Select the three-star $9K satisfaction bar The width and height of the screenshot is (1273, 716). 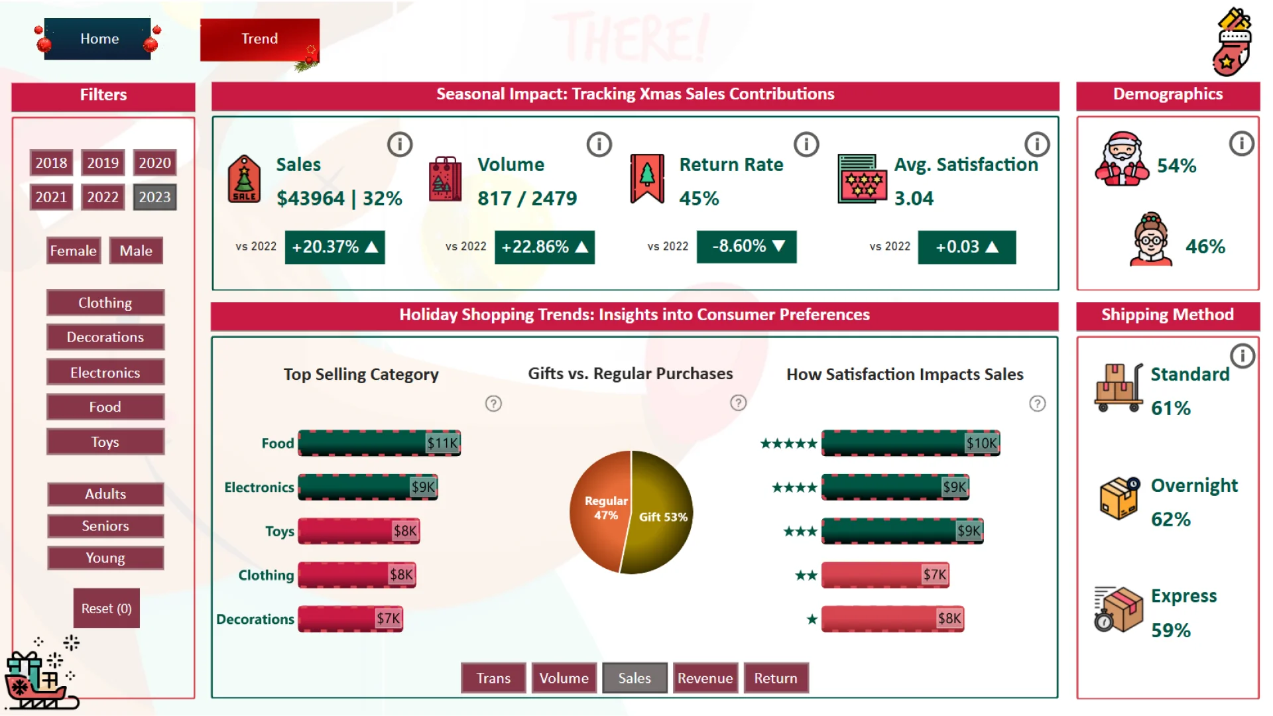[902, 531]
